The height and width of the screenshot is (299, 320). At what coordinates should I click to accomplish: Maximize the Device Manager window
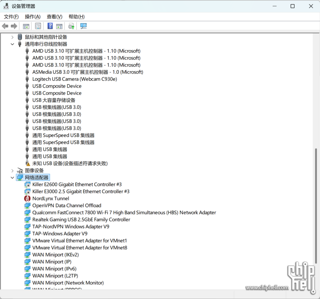coord(293,6)
